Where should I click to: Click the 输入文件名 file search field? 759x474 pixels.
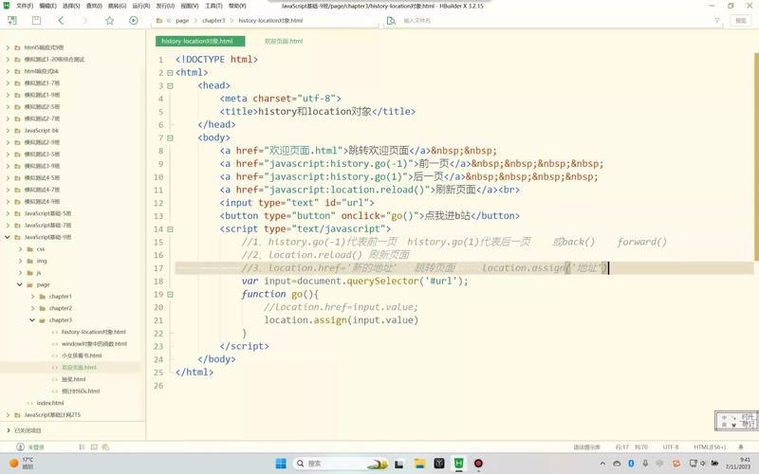446,20
